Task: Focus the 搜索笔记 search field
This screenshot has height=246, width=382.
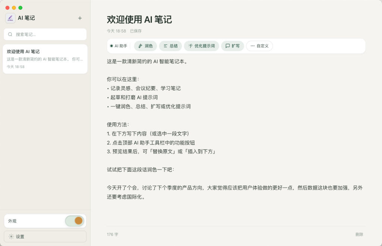Action: (x=45, y=34)
